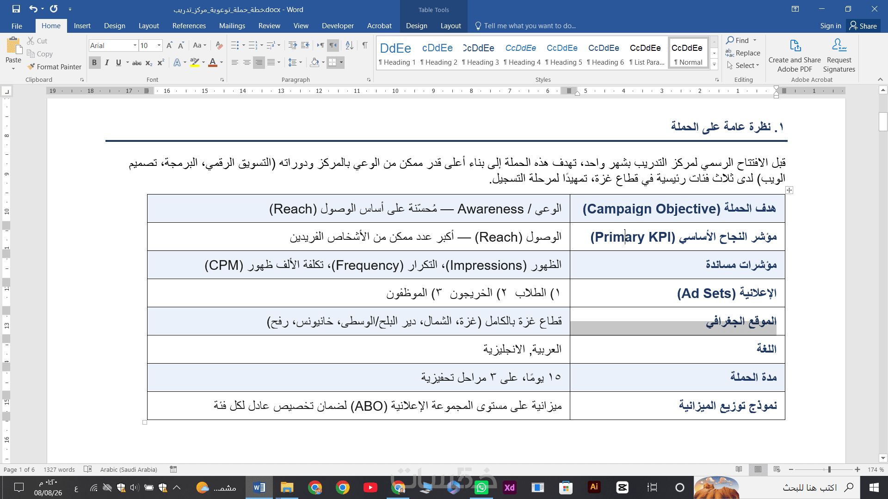Click the Format Painter brush icon
The width and height of the screenshot is (888, 499).
pos(31,67)
